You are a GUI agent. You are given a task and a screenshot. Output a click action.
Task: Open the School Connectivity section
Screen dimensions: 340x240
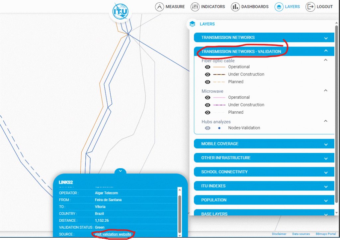pos(264,172)
